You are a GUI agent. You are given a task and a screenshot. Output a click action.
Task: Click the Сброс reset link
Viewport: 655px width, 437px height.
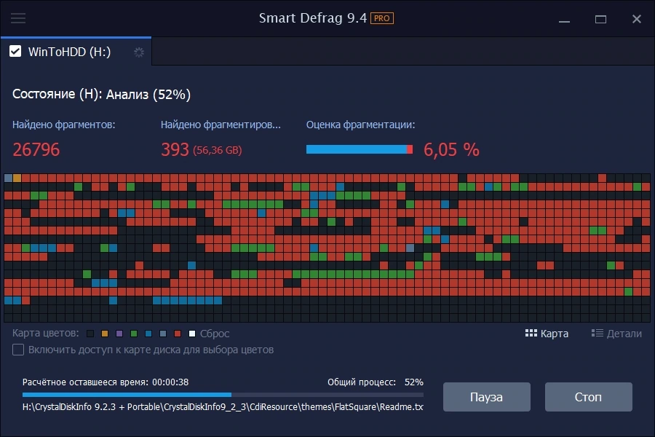coord(215,334)
